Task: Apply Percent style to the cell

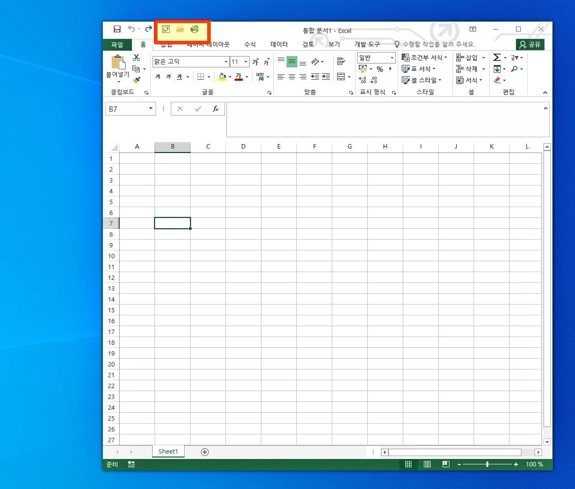Action: point(380,69)
